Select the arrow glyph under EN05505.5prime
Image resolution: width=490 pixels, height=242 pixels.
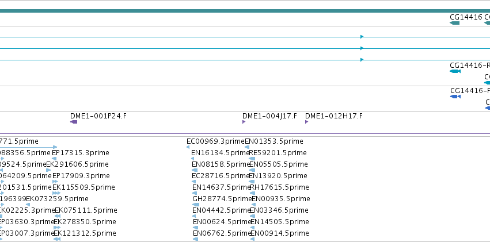252,170
